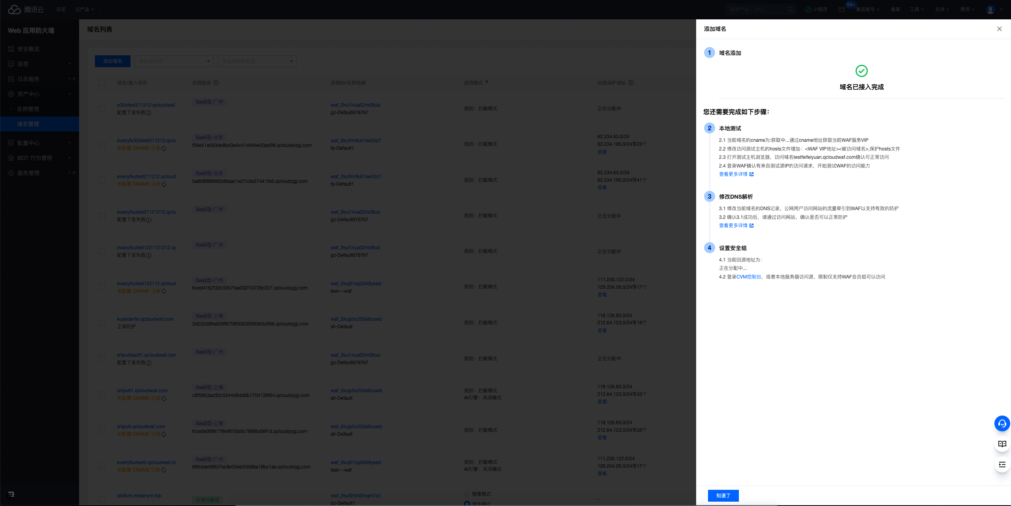The width and height of the screenshot is (1011, 506).
Task: Click the 知道了 button
Action: pos(723,495)
